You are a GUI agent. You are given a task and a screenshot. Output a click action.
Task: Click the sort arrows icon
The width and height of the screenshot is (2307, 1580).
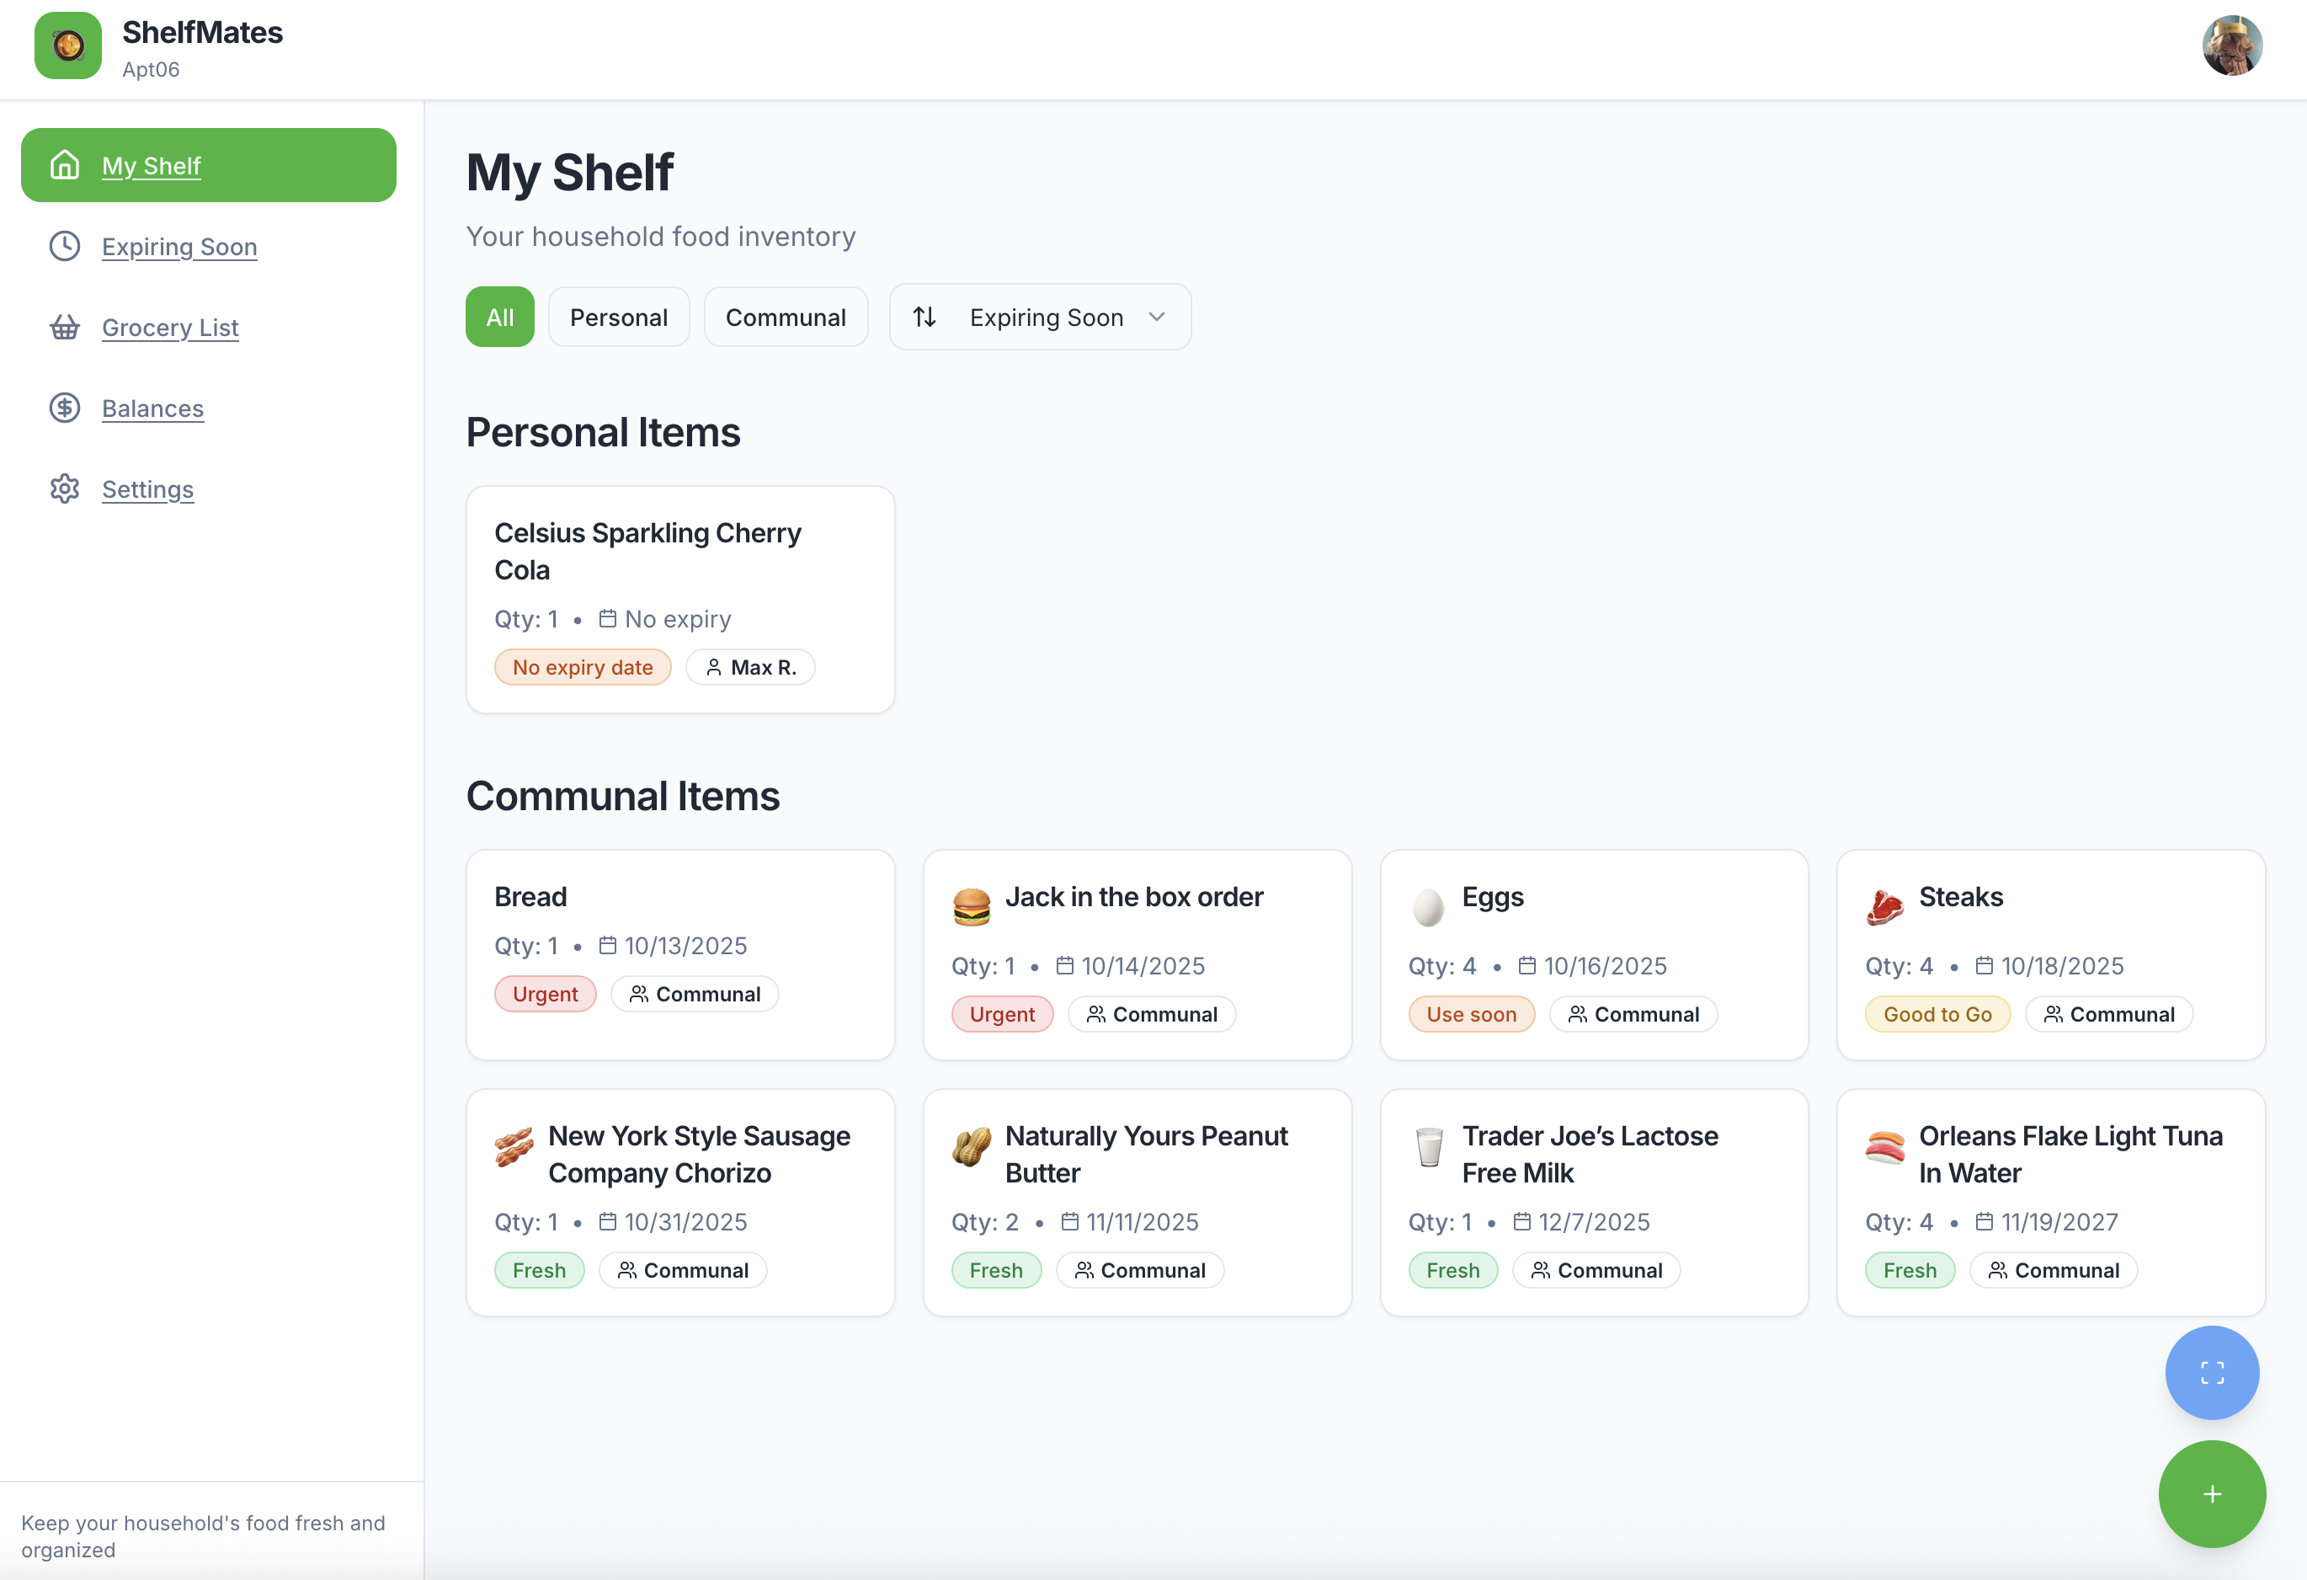pyautogui.click(x=924, y=317)
